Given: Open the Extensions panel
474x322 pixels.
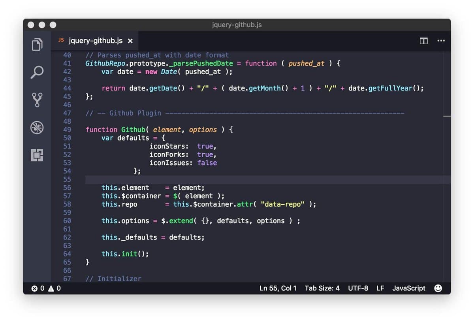Looking at the screenshot, I should coord(37,156).
